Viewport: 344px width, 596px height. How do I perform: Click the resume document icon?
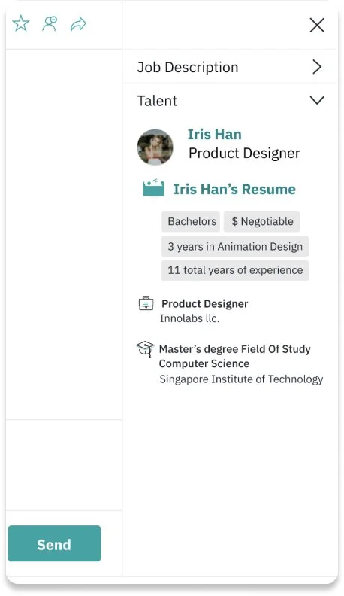coord(154,188)
